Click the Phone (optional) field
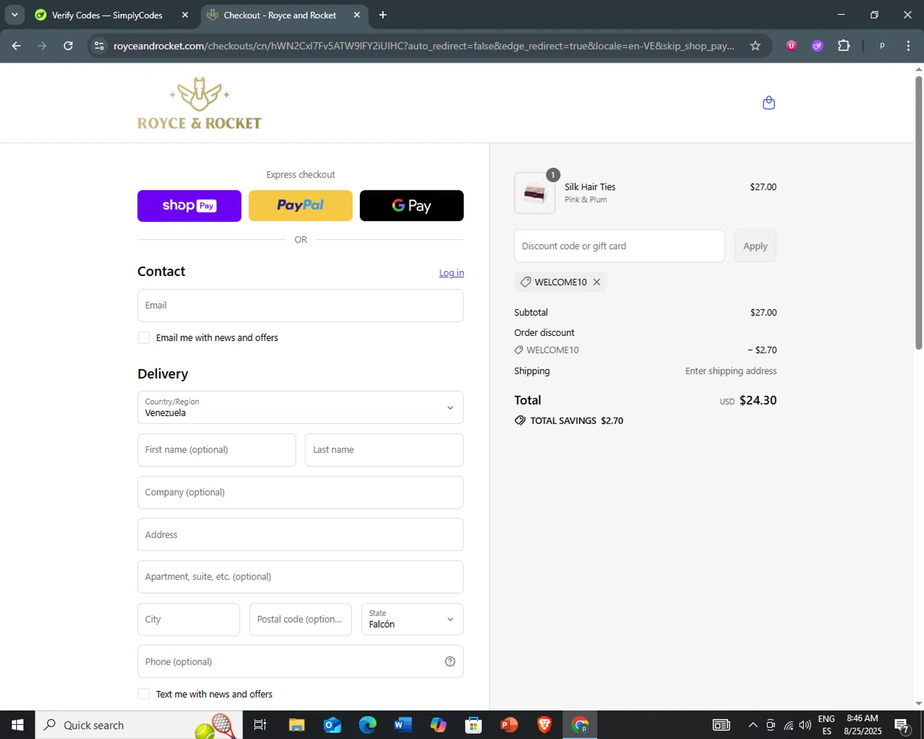The image size is (924, 739). point(301,661)
